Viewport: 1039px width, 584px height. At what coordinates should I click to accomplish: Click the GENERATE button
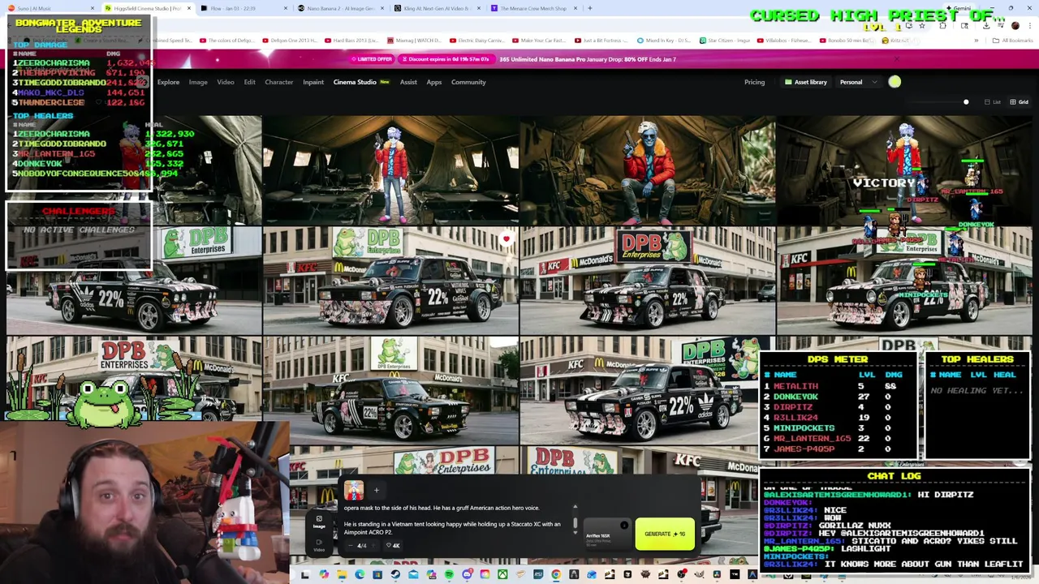665,534
